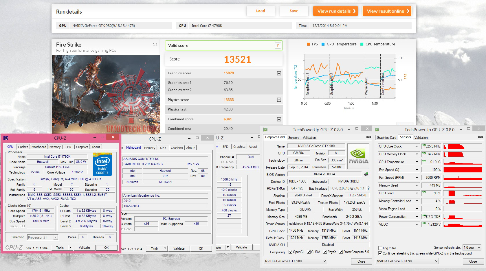Take a screenshot with the camera icon in GPU-Z Graphics Card window

(x=368, y=137)
